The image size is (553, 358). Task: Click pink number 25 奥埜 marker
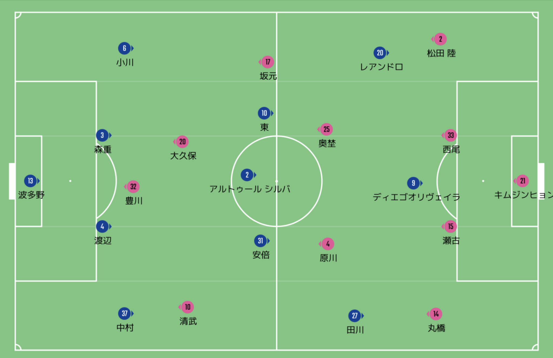point(326,129)
